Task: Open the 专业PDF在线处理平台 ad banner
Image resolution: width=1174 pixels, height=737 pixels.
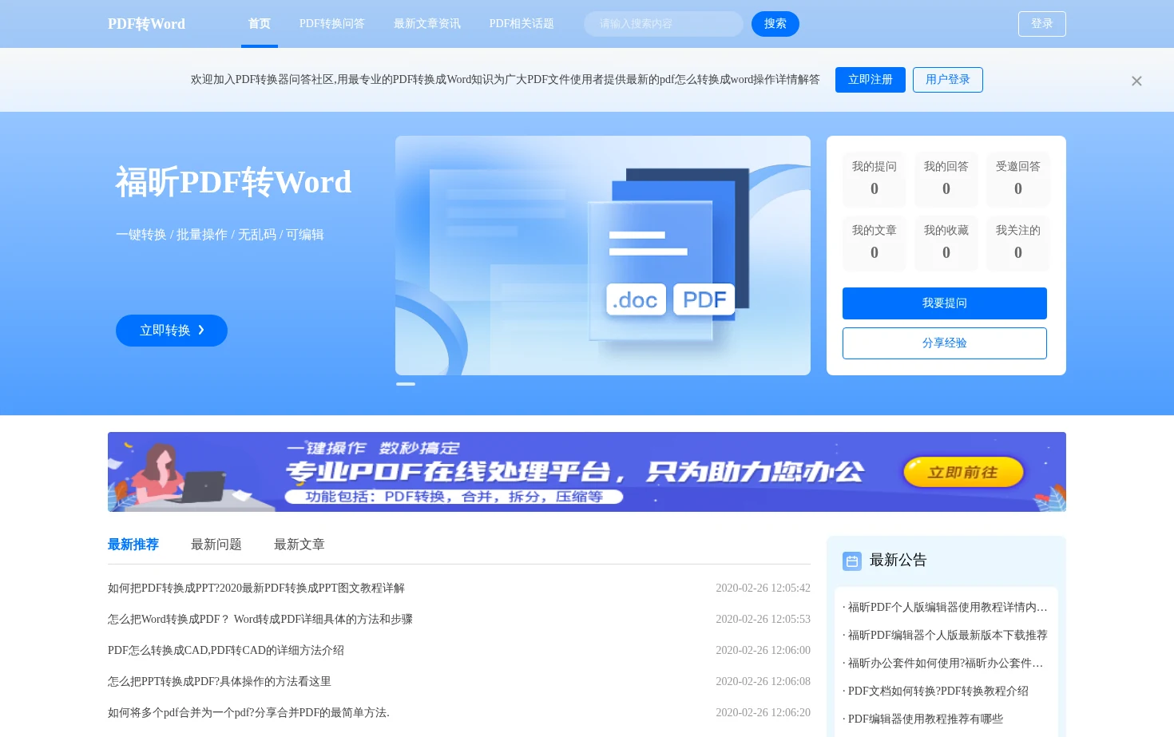Action: (587, 472)
